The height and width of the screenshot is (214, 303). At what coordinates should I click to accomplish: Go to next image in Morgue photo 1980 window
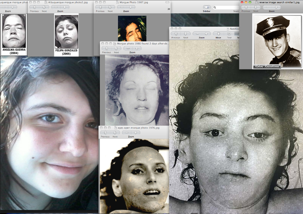(116, 48)
